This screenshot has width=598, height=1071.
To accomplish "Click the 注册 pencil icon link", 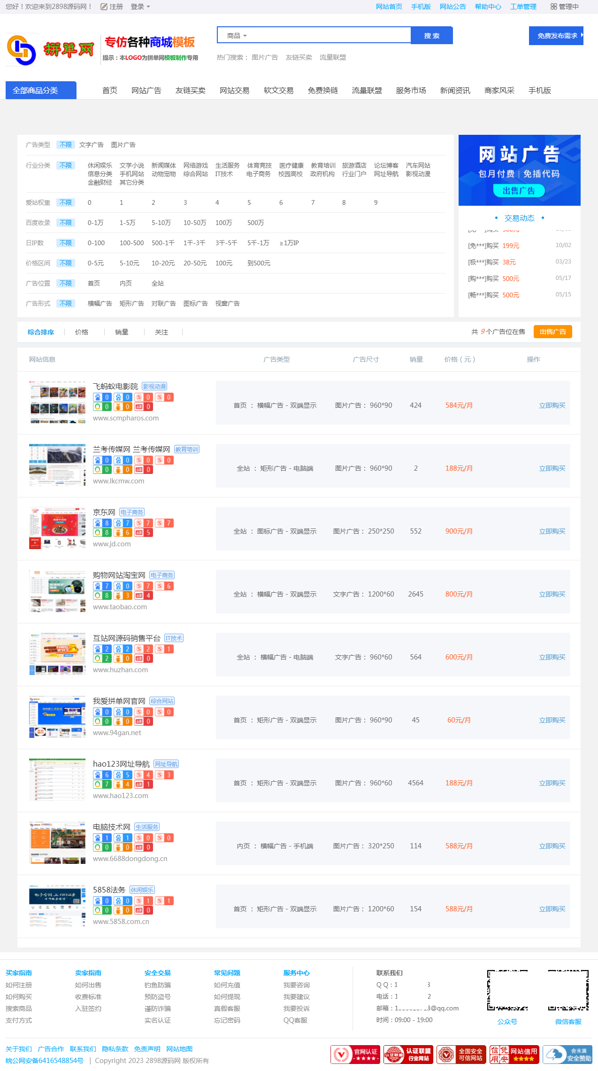I will 112,7.
